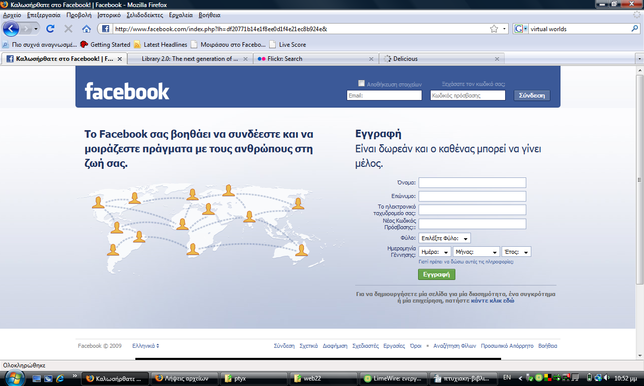Open the list all tabs dropdown
This screenshot has height=386, width=644.
[639, 59]
